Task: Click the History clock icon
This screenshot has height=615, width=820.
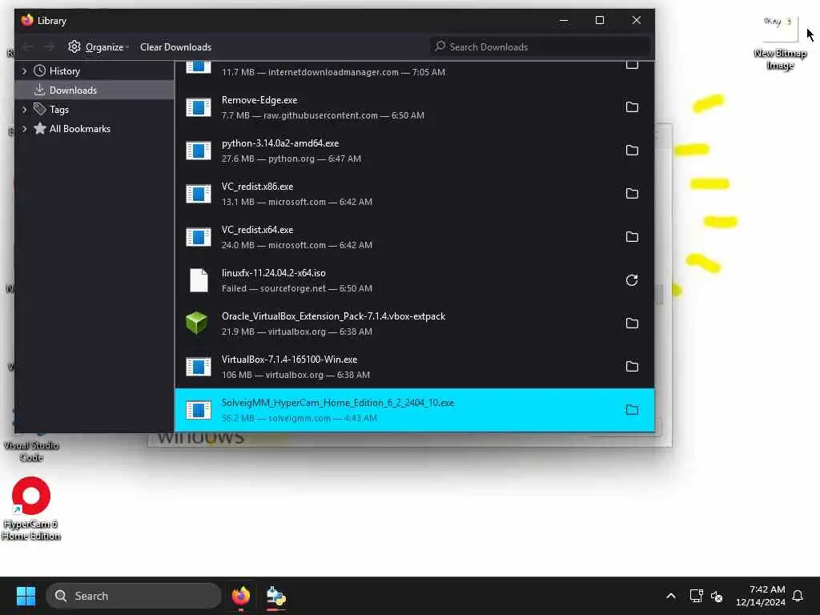Action: point(40,70)
